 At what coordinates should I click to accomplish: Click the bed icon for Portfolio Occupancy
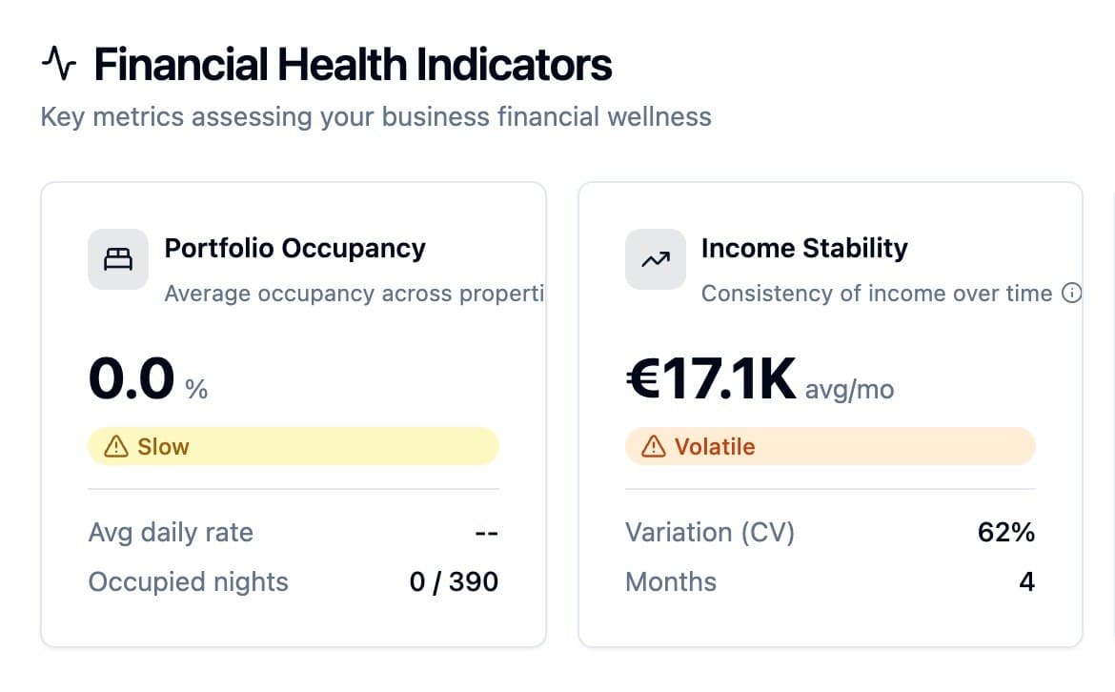118,259
